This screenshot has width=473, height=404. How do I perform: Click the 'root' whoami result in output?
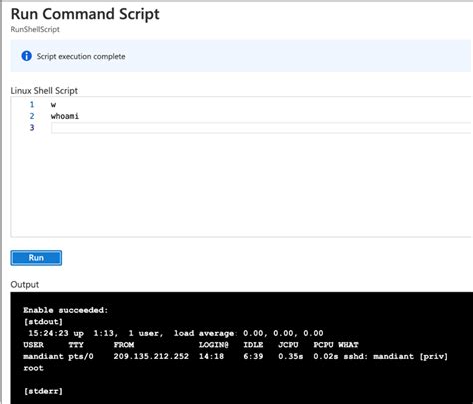pos(33,368)
